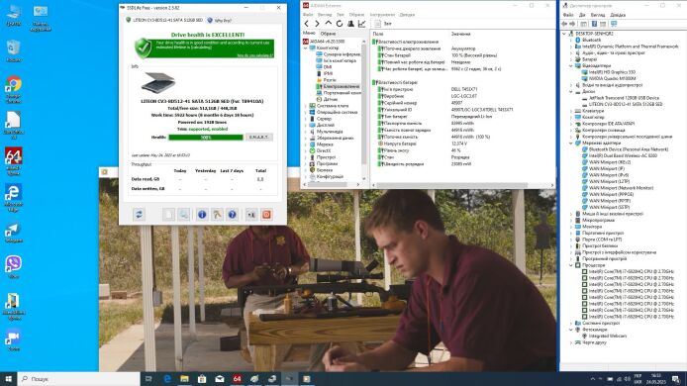Click the DELL device name value in AIDA64

click(x=464, y=89)
